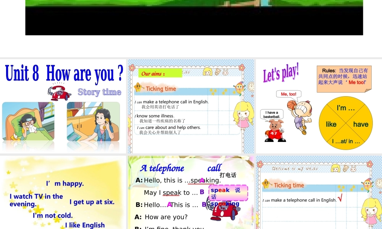Select the basketball boy cartoon on Let's play slide
This screenshot has height=229, width=382.
[x=301, y=114]
